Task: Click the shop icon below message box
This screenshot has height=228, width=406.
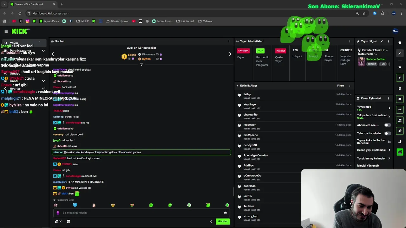Action: click(69, 221)
